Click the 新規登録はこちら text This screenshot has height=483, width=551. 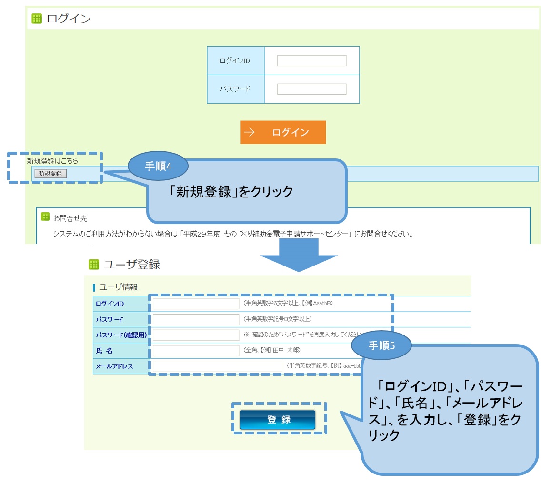pyautogui.click(x=53, y=161)
